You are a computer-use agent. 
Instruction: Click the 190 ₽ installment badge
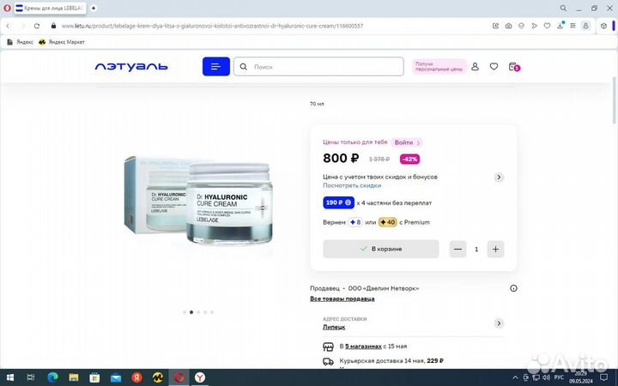pos(338,202)
